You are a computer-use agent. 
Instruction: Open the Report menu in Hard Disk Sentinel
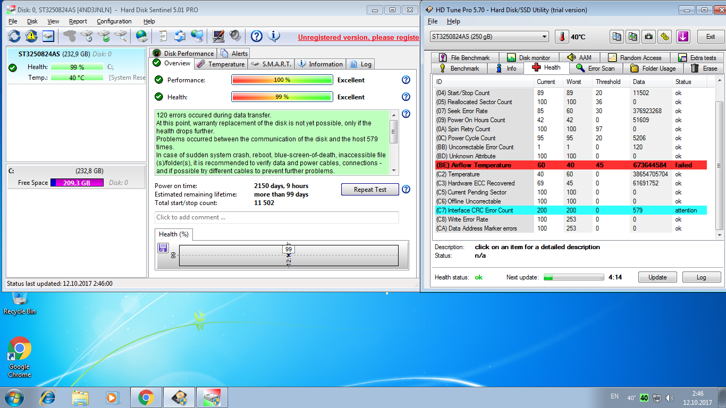(78, 21)
